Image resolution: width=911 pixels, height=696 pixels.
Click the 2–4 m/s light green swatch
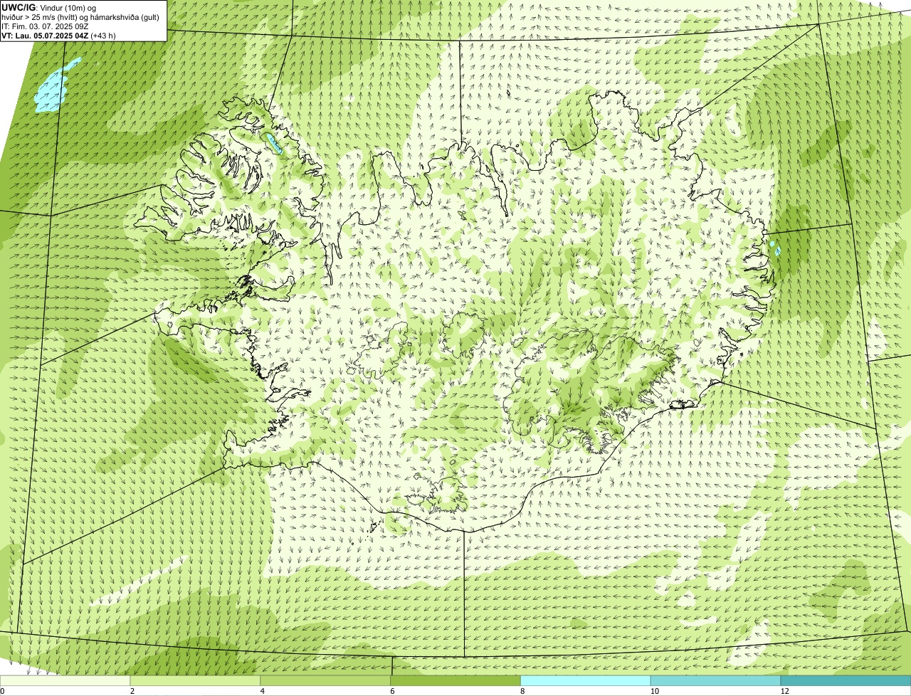click(196, 680)
